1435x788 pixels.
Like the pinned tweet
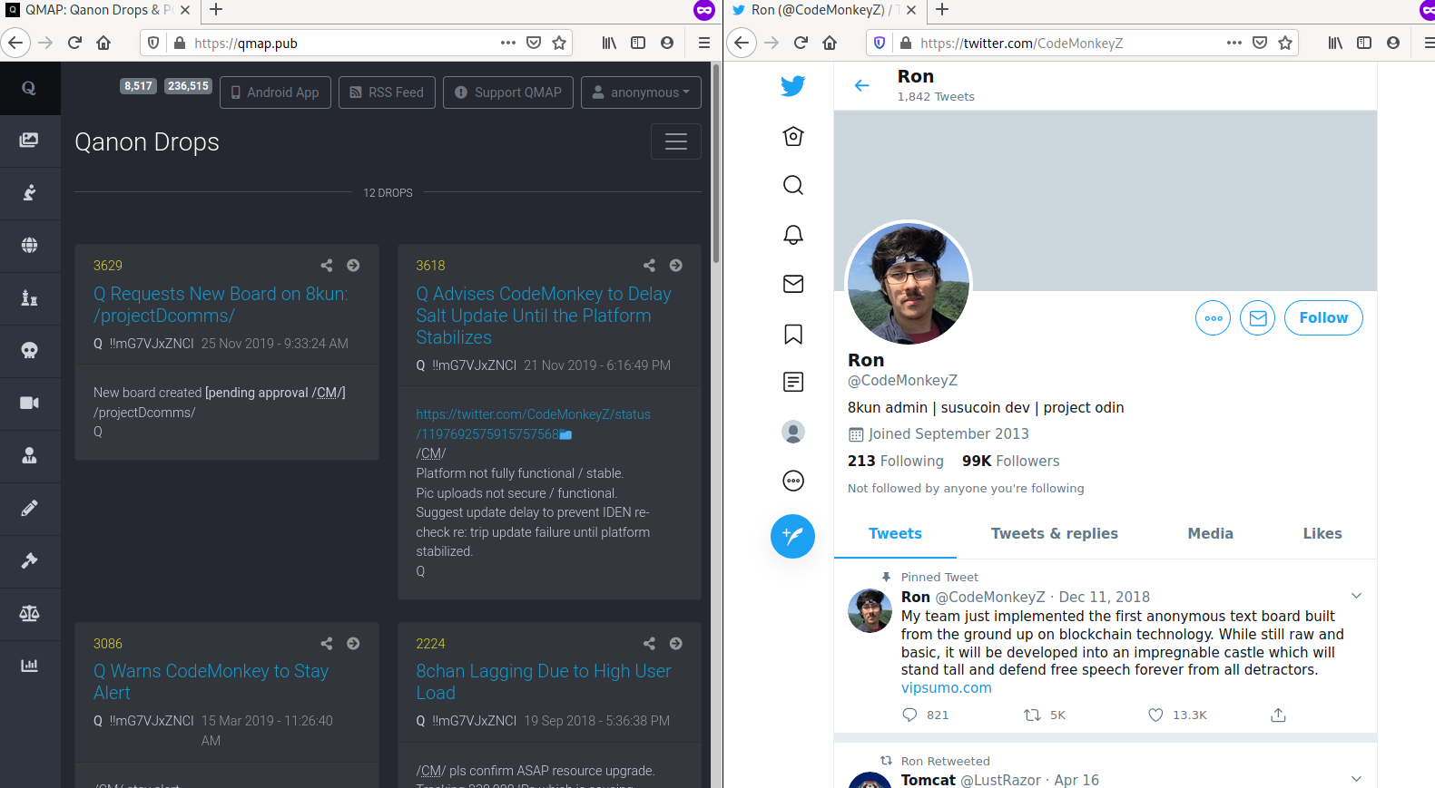(1155, 715)
